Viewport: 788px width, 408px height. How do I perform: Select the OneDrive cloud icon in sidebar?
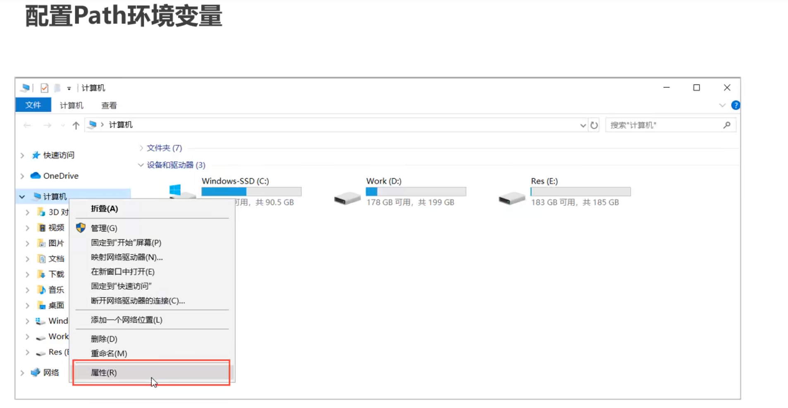(x=36, y=176)
